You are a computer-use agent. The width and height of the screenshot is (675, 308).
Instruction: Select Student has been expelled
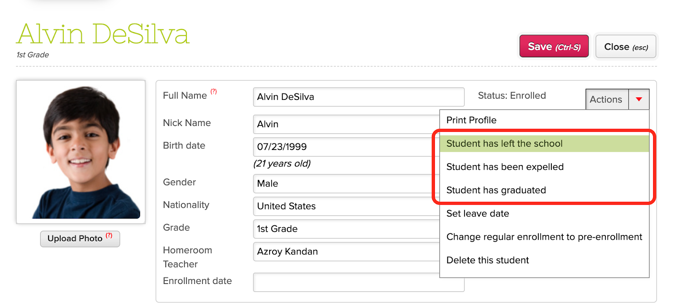coord(505,167)
